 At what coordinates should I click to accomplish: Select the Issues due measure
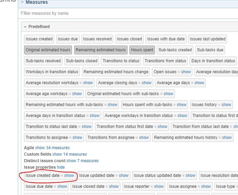click(68, 39)
